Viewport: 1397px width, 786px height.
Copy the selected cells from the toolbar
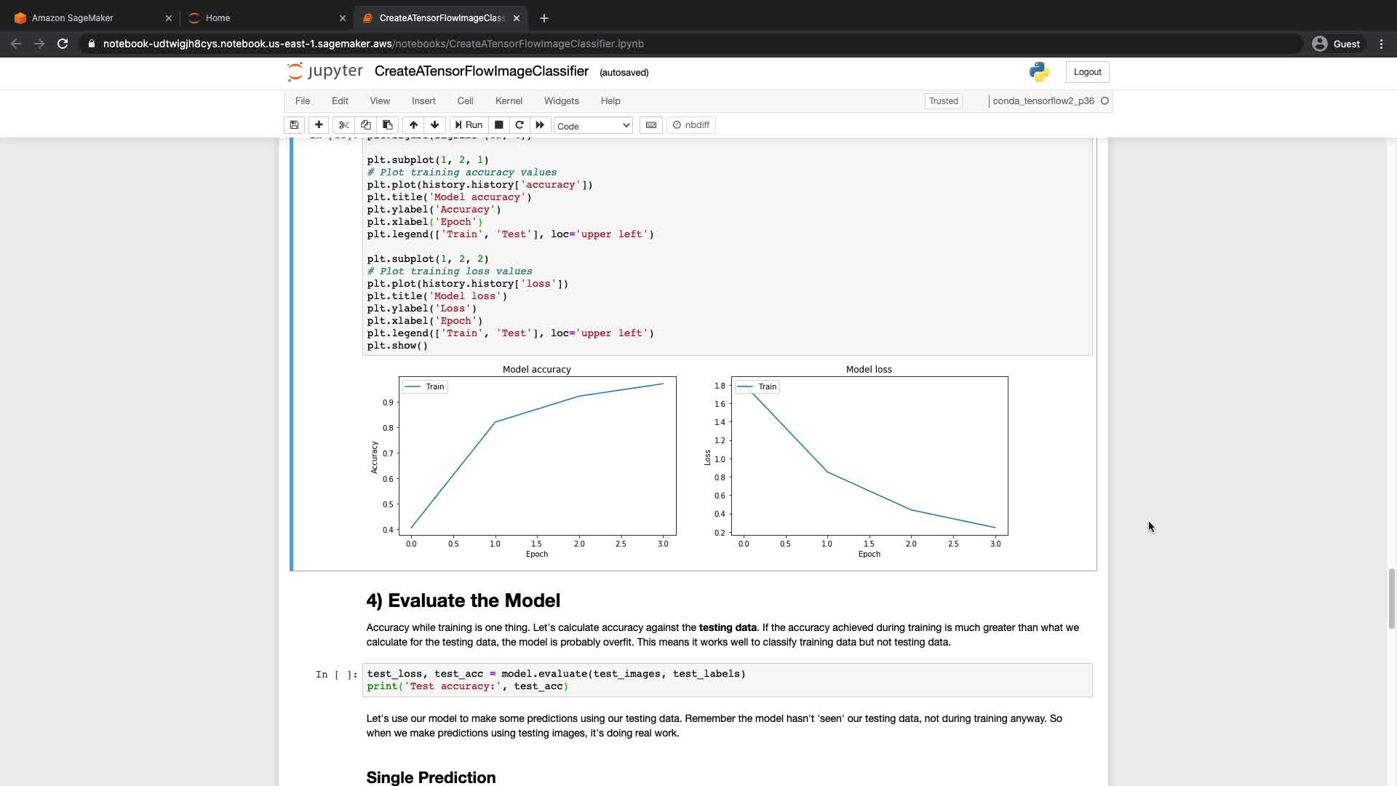[366, 125]
